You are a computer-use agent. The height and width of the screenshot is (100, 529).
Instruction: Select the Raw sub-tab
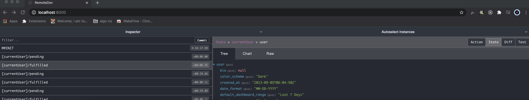(x=270, y=54)
